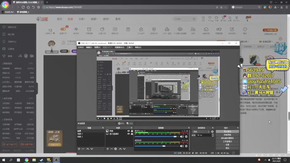Undock the controls panel via its header icon
The width and height of the screenshot is (290, 163).
click(238, 128)
